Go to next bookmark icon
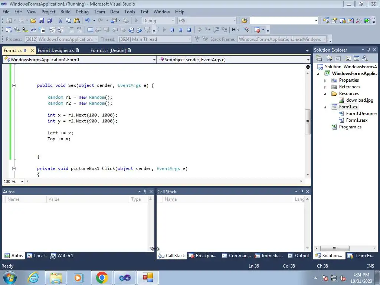 pos(107,30)
